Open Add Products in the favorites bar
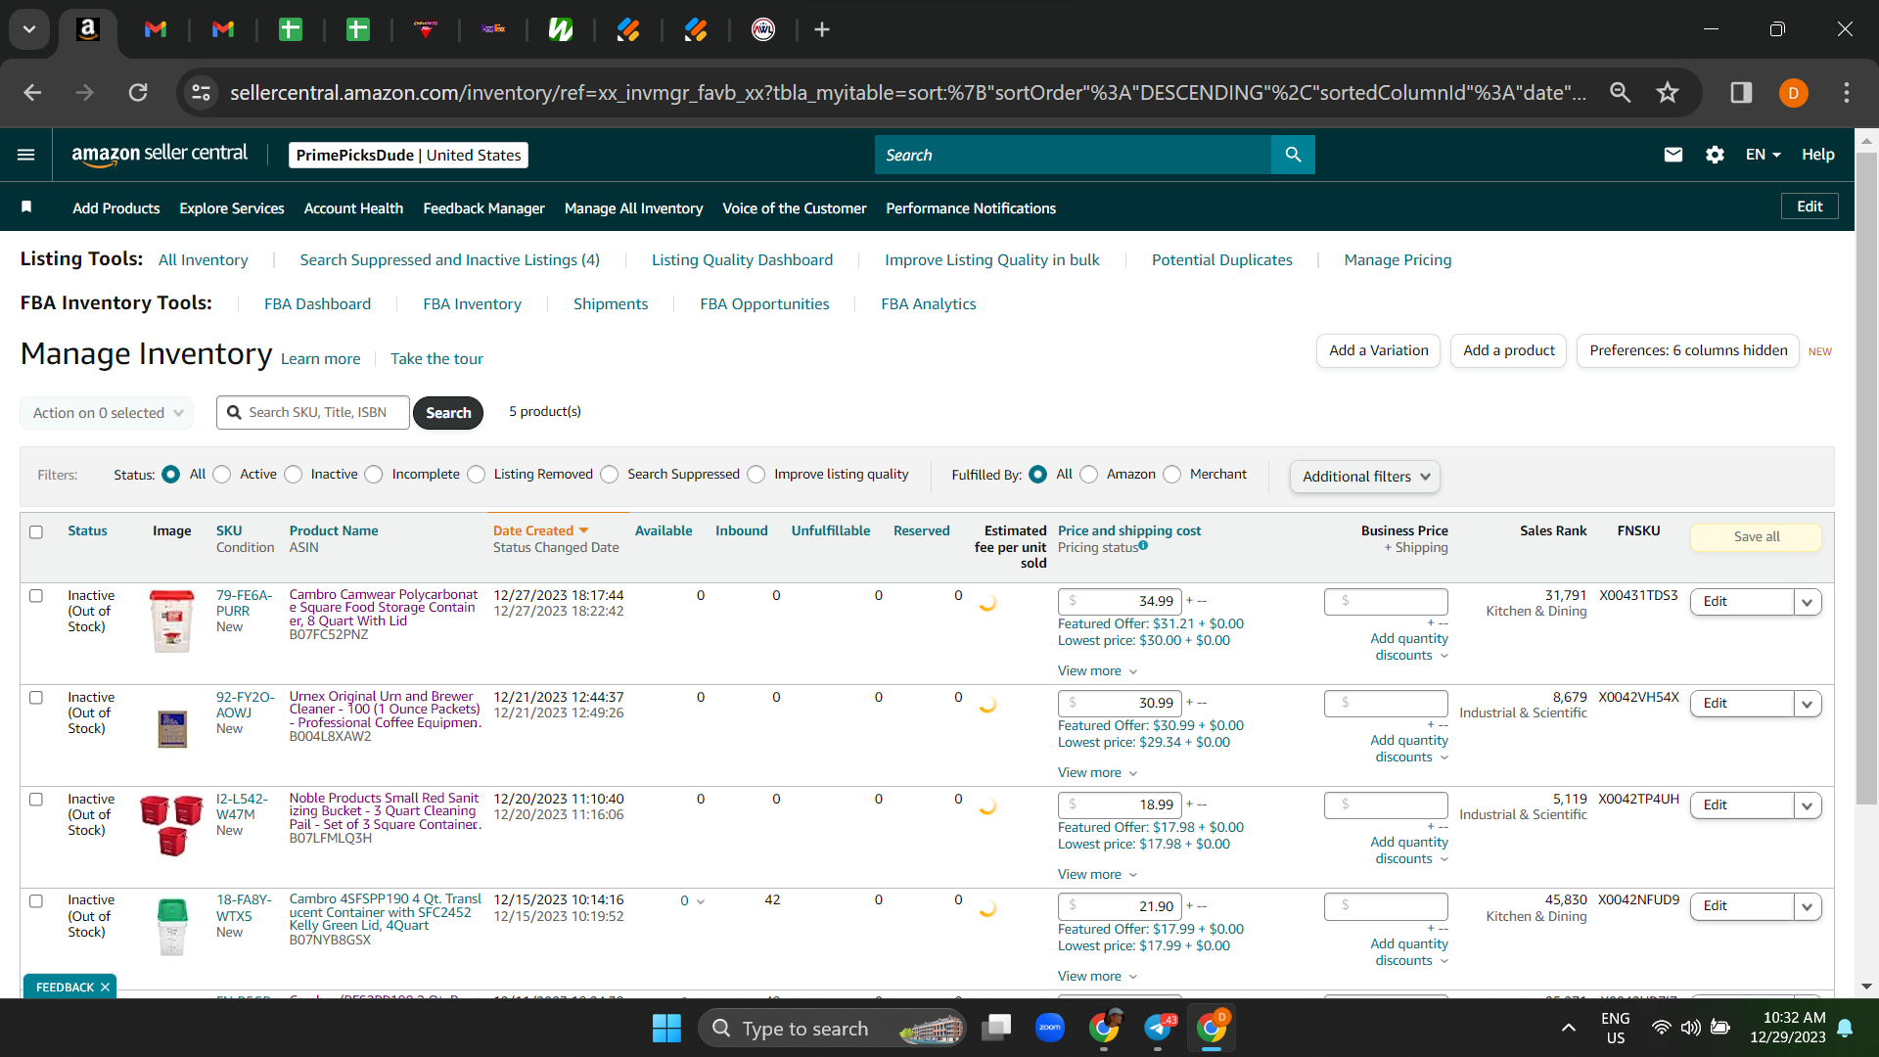The width and height of the screenshot is (1879, 1057). pyautogui.click(x=116, y=208)
